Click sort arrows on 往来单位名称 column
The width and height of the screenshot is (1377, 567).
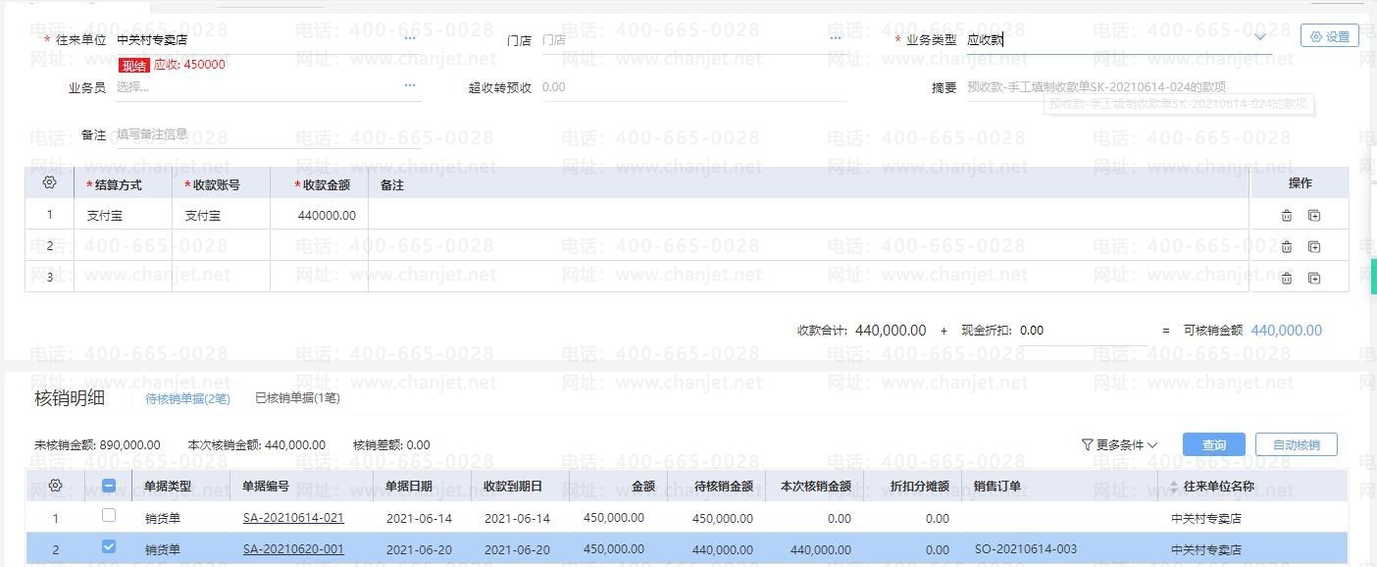tap(1173, 487)
